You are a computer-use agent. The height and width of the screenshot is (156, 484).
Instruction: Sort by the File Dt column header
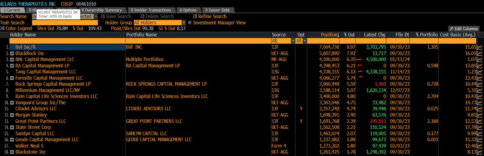pyautogui.click(x=402, y=35)
